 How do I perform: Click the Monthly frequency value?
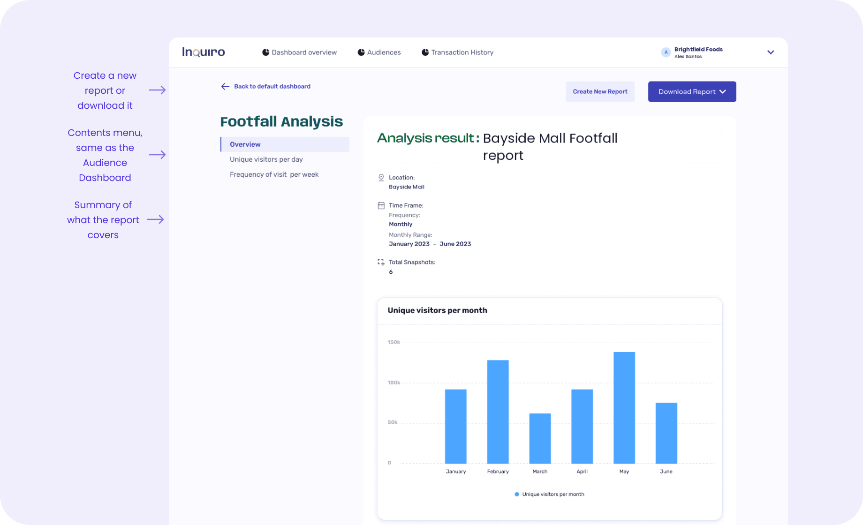(x=401, y=224)
